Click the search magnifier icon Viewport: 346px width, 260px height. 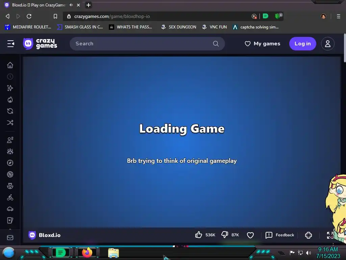[216, 44]
